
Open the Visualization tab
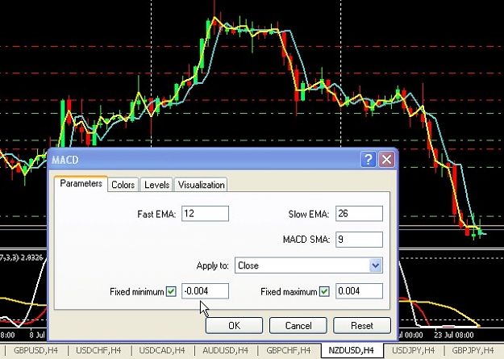(202, 185)
